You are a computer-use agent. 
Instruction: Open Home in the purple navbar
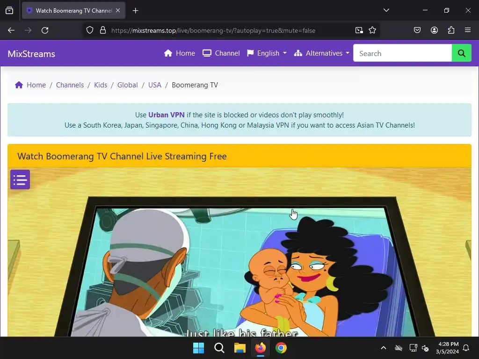tap(179, 53)
